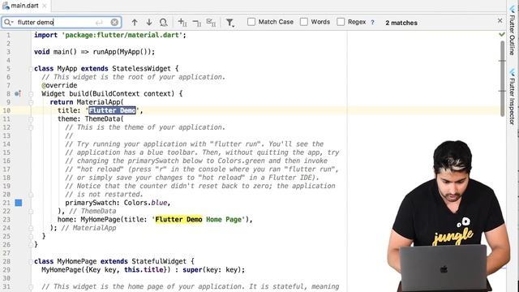Jump to next occurrence arrow
Screen dimensions: 519x292
(149, 22)
